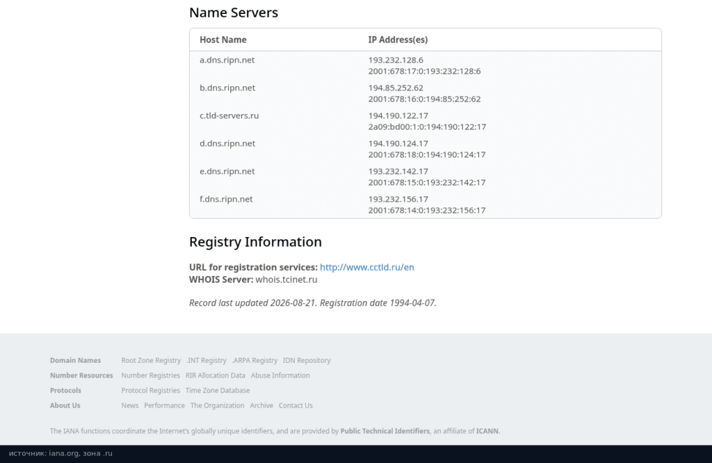The image size is (712, 463).
Task: Click the WHOIS server whois.tcinet.ru text
Action: (286, 279)
